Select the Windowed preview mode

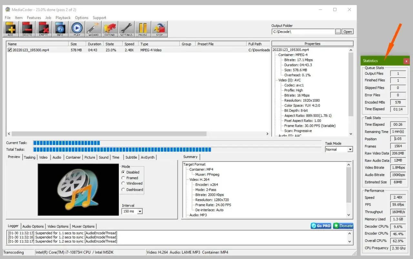pos(123,183)
